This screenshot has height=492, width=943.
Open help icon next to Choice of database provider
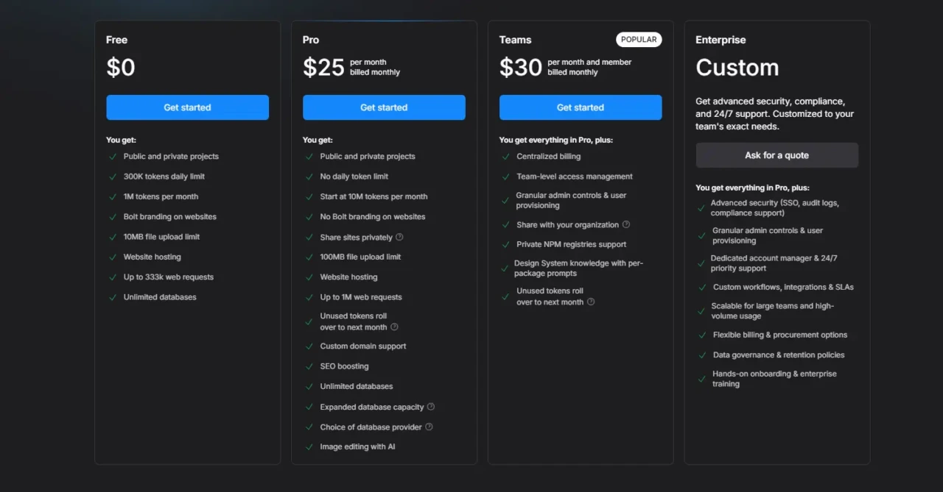click(429, 427)
